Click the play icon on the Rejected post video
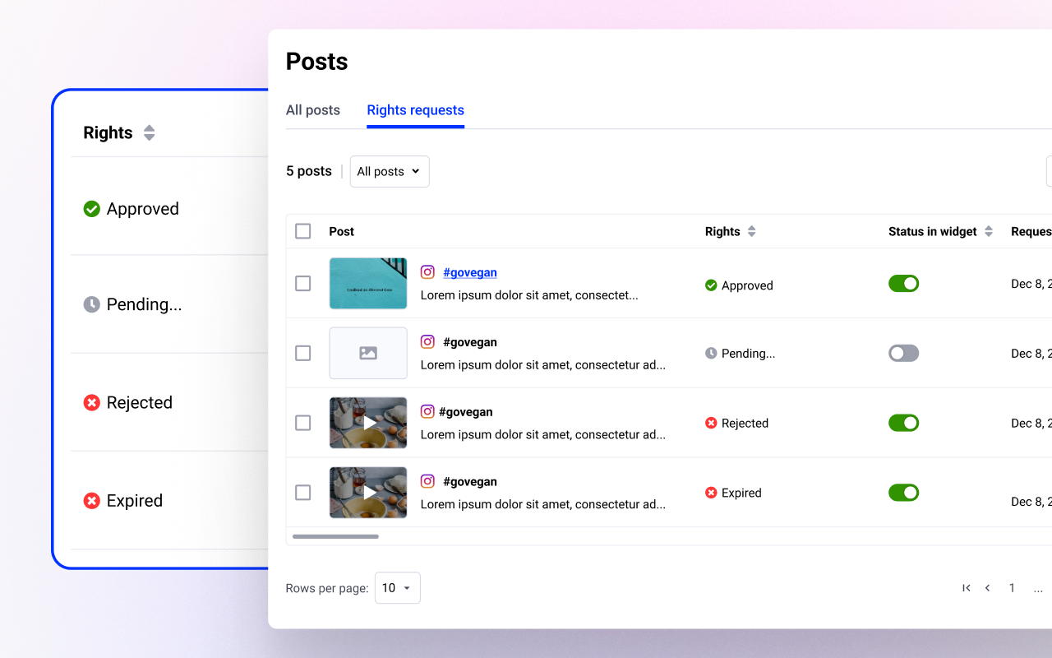 point(371,423)
